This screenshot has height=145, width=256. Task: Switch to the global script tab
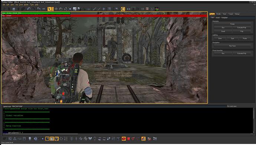coord(7,107)
